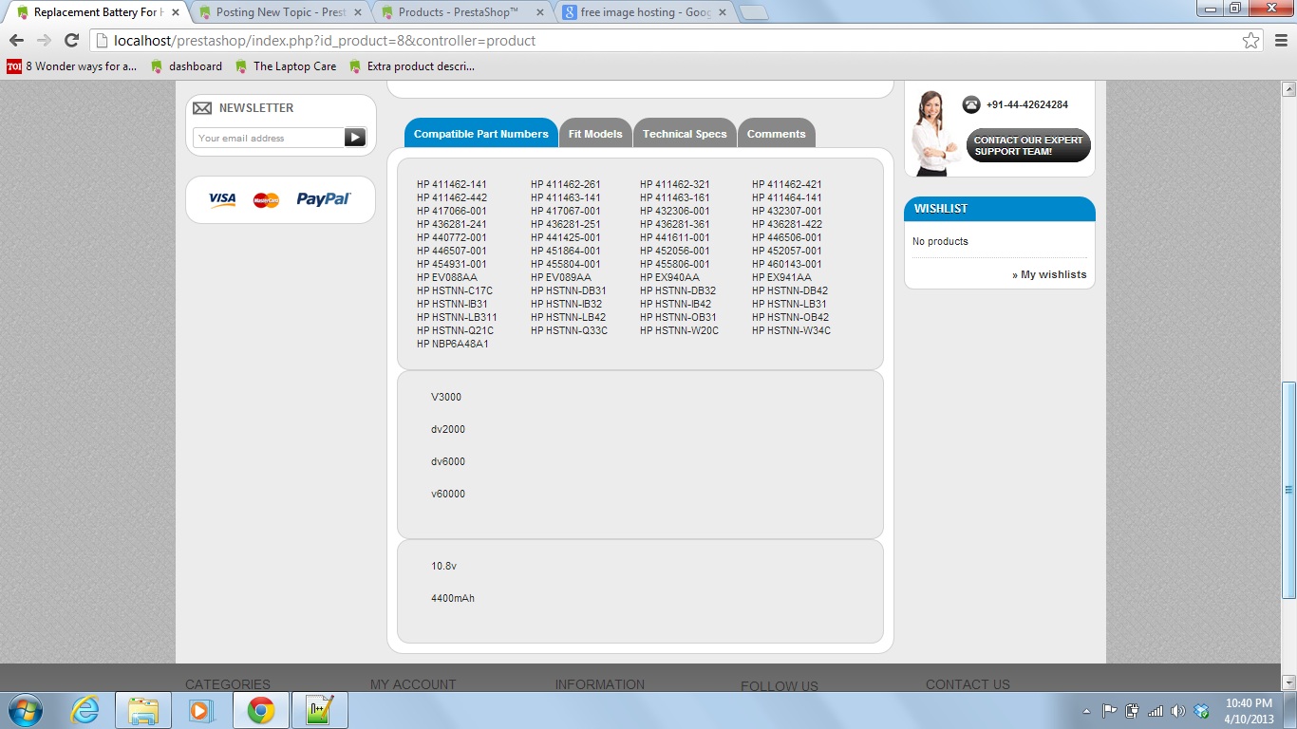Focus the newsletter email address field
Screen dimensions: 1297x729
[x=269, y=138]
